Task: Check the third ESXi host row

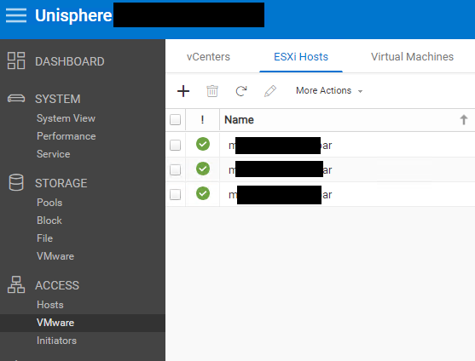Action: click(x=175, y=194)
